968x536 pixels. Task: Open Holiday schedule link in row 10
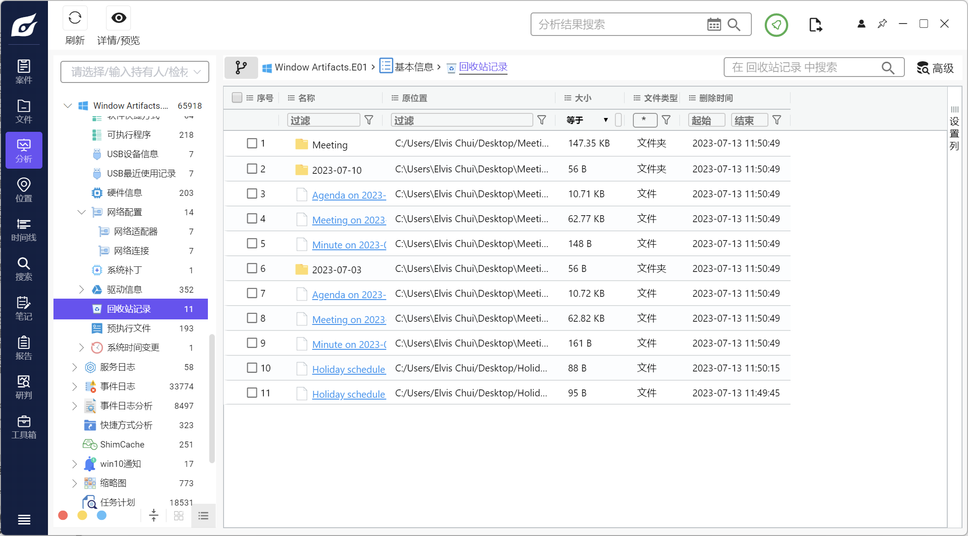349,369
